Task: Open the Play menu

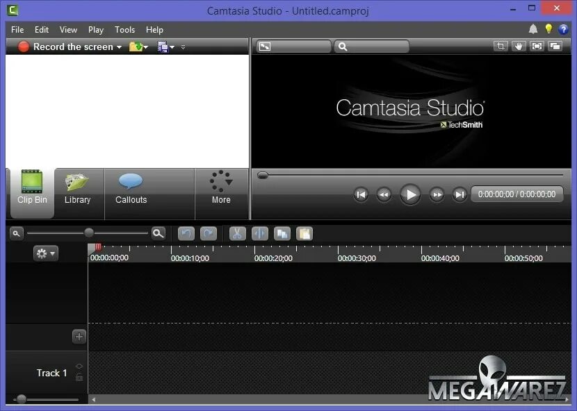Action: 96,30
